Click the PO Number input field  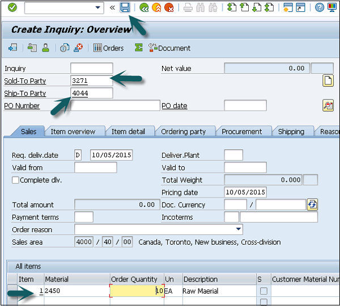pyautogui.click(x=115, y=106)
